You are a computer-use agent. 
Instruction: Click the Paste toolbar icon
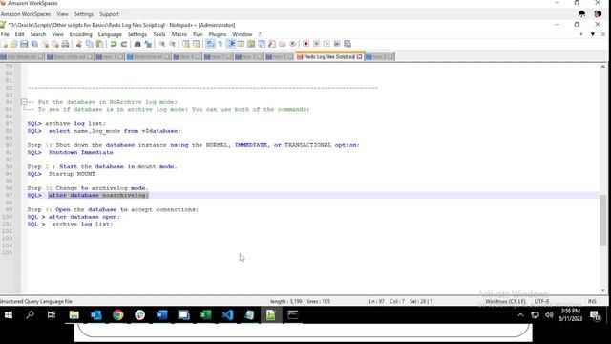pos(99,44)
